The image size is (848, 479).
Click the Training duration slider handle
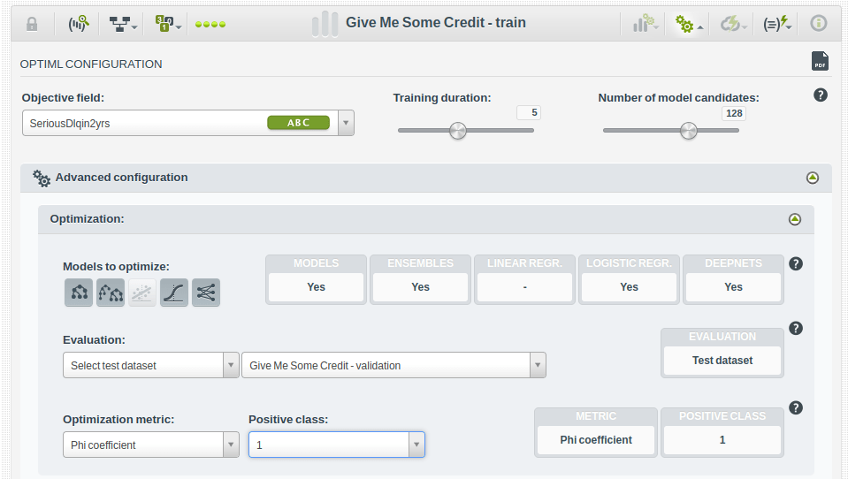tap(457, 131)
